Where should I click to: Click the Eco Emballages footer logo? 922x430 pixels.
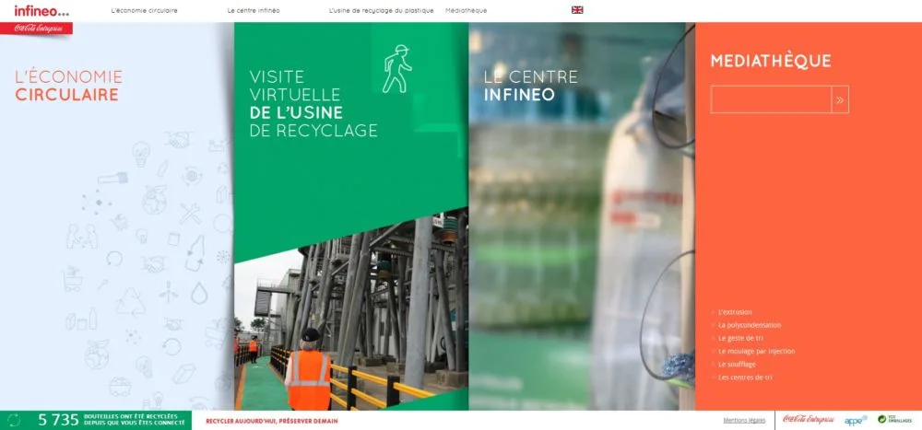(x=894, y=420)
